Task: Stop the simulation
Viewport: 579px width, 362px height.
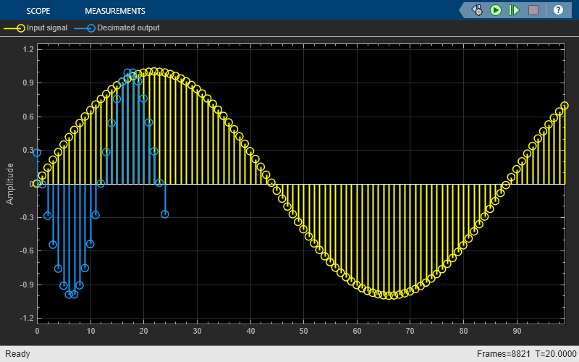Action: [533, 10]
